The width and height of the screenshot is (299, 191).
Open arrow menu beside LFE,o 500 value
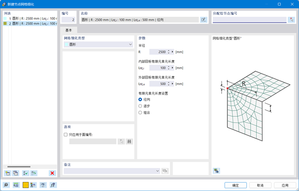coord(173,84)
